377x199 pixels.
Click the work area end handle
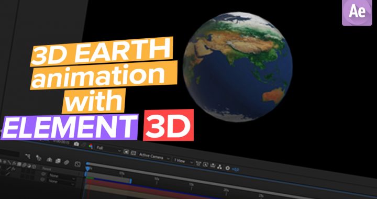point(130,181)
